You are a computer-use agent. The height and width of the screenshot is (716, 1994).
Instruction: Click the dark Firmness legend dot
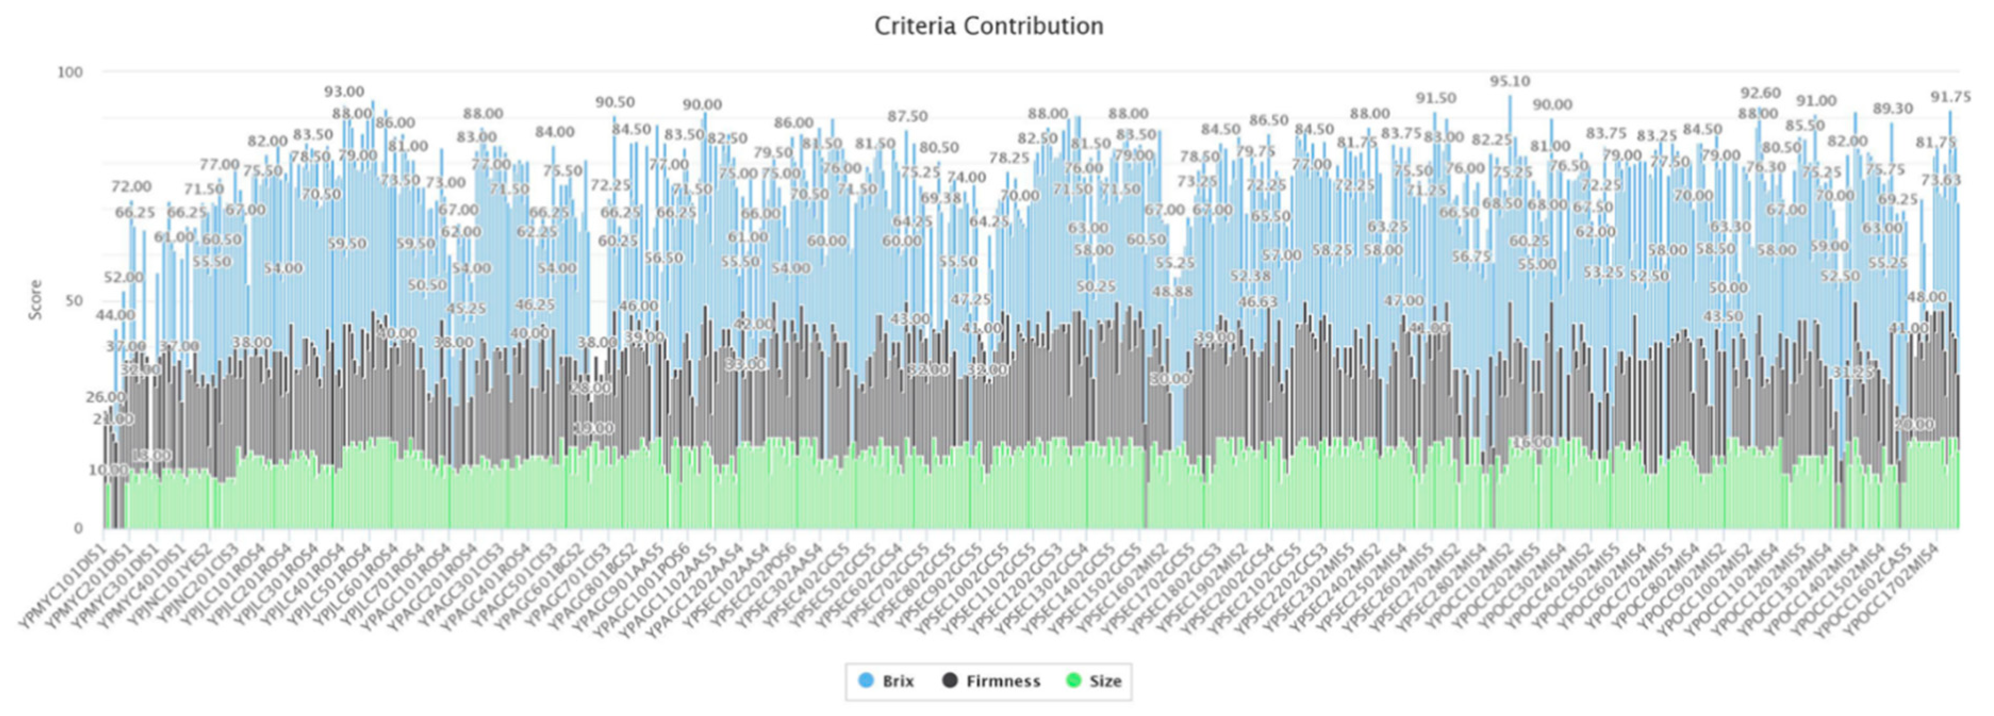click(950, 681)
